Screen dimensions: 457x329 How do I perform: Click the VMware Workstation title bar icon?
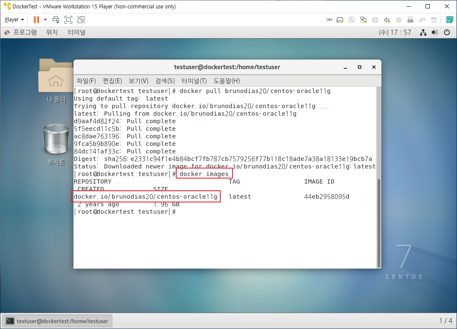(x=7, y=6)
